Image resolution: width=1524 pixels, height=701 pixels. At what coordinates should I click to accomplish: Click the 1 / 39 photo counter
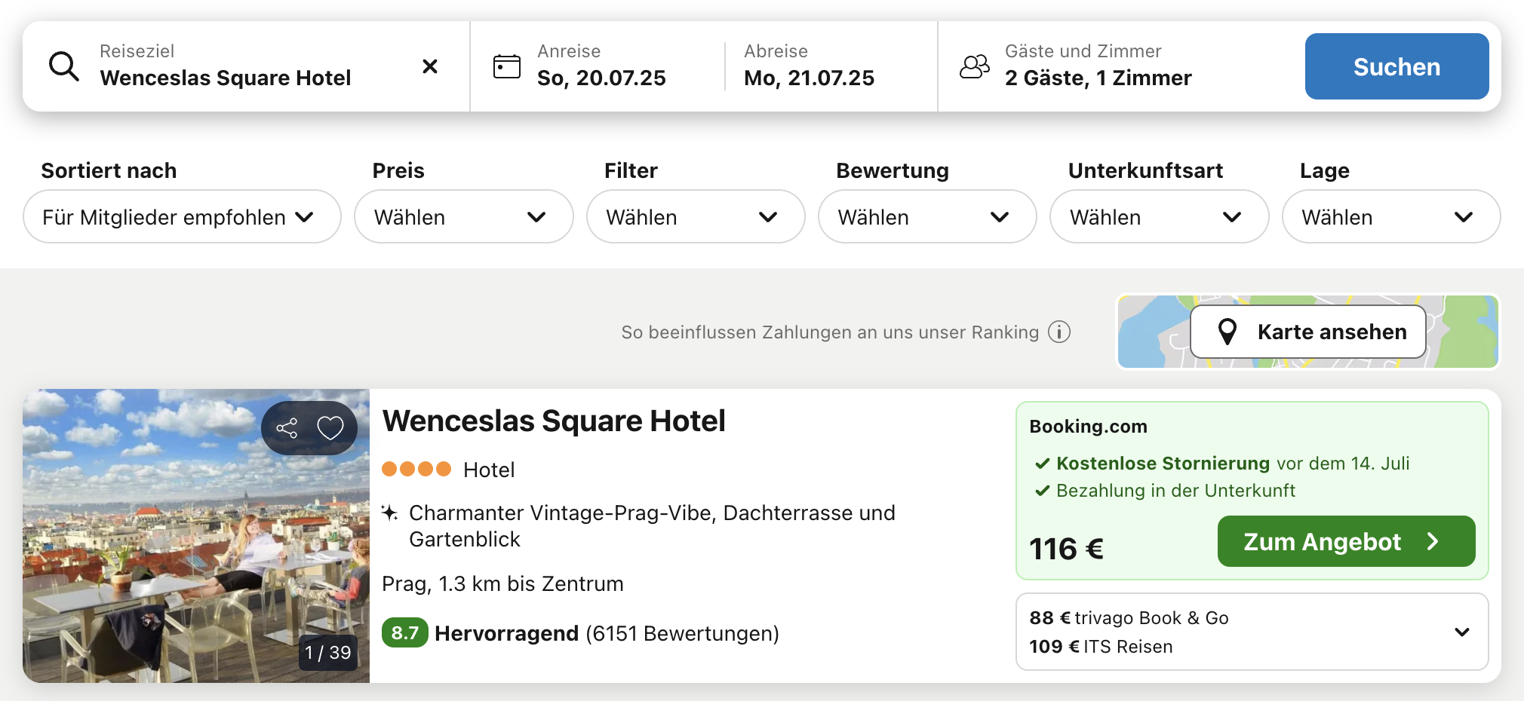point(328,652)
